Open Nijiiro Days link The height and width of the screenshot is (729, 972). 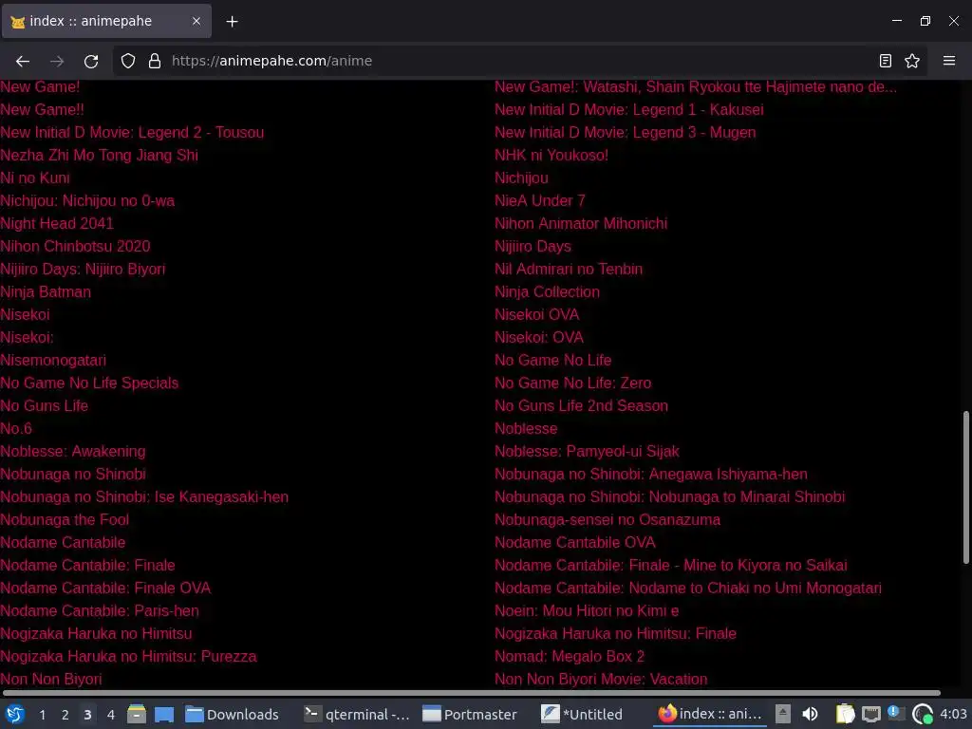click(533, 247)
